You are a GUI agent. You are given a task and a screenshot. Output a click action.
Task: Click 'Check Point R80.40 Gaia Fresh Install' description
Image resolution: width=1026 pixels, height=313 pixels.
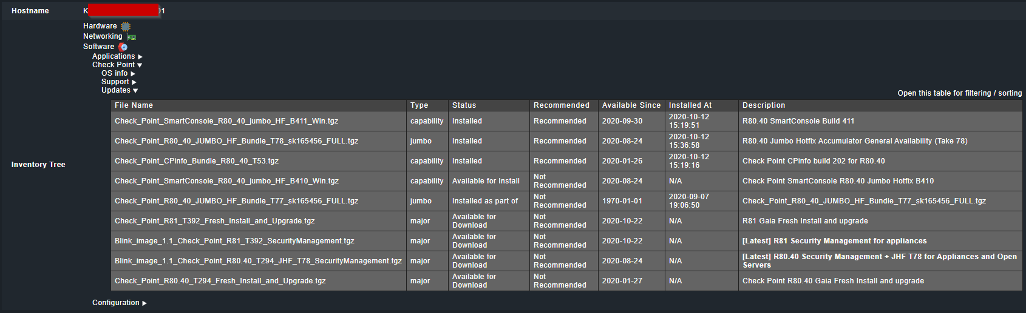[833, 281]
